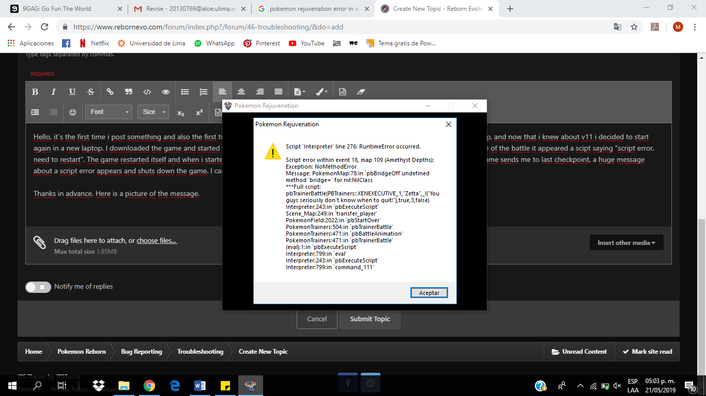Open Pokemon Reborn breadcrumb

click(x=82, y=352)
